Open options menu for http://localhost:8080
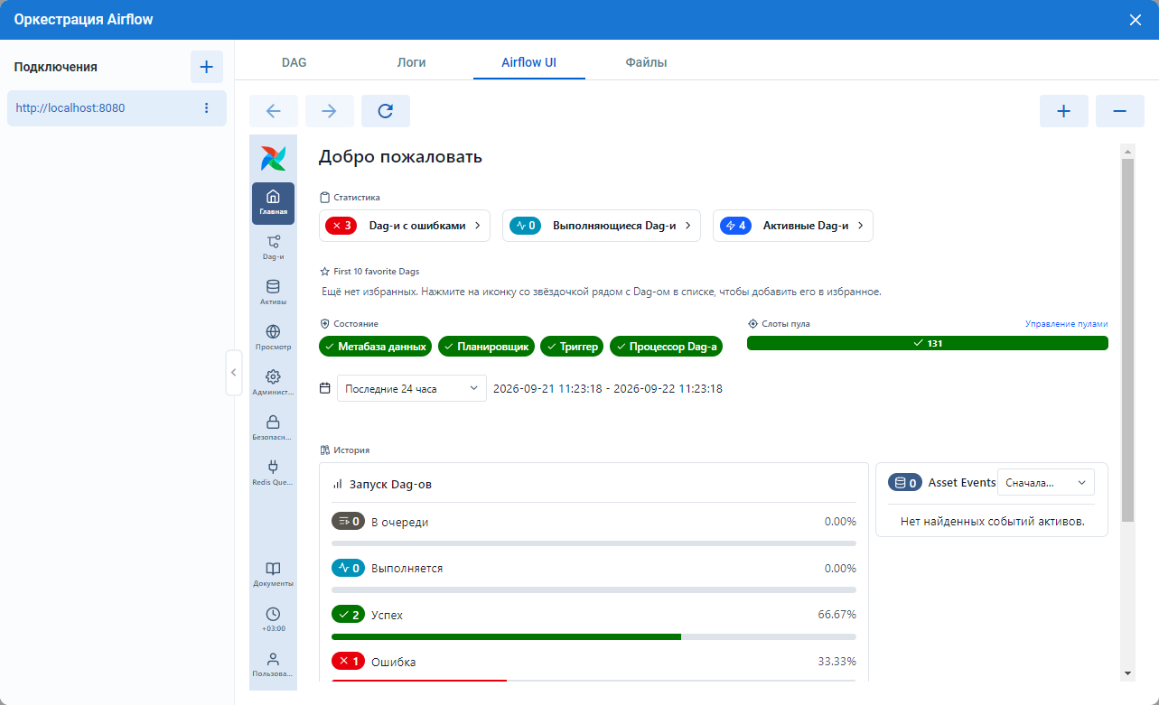Viewport: 1159px width, 705px height. [206, 108]
